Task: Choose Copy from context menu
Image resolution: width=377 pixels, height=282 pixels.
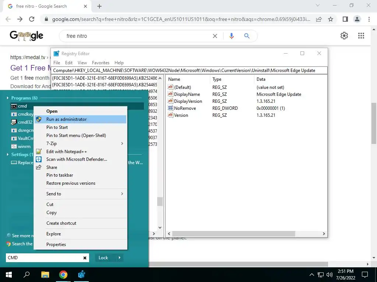Action: (x=80, y=213)
